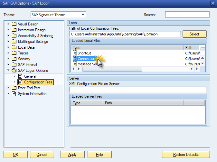This screenshot has width=217, height=162.
Task: Click the Accessibility & Scripting folder icon
Action: (x=14, y=36)
